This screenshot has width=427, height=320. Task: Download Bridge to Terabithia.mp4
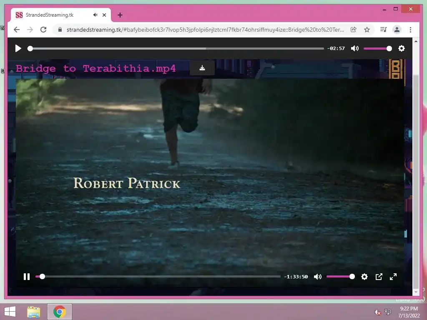point(202,68)
